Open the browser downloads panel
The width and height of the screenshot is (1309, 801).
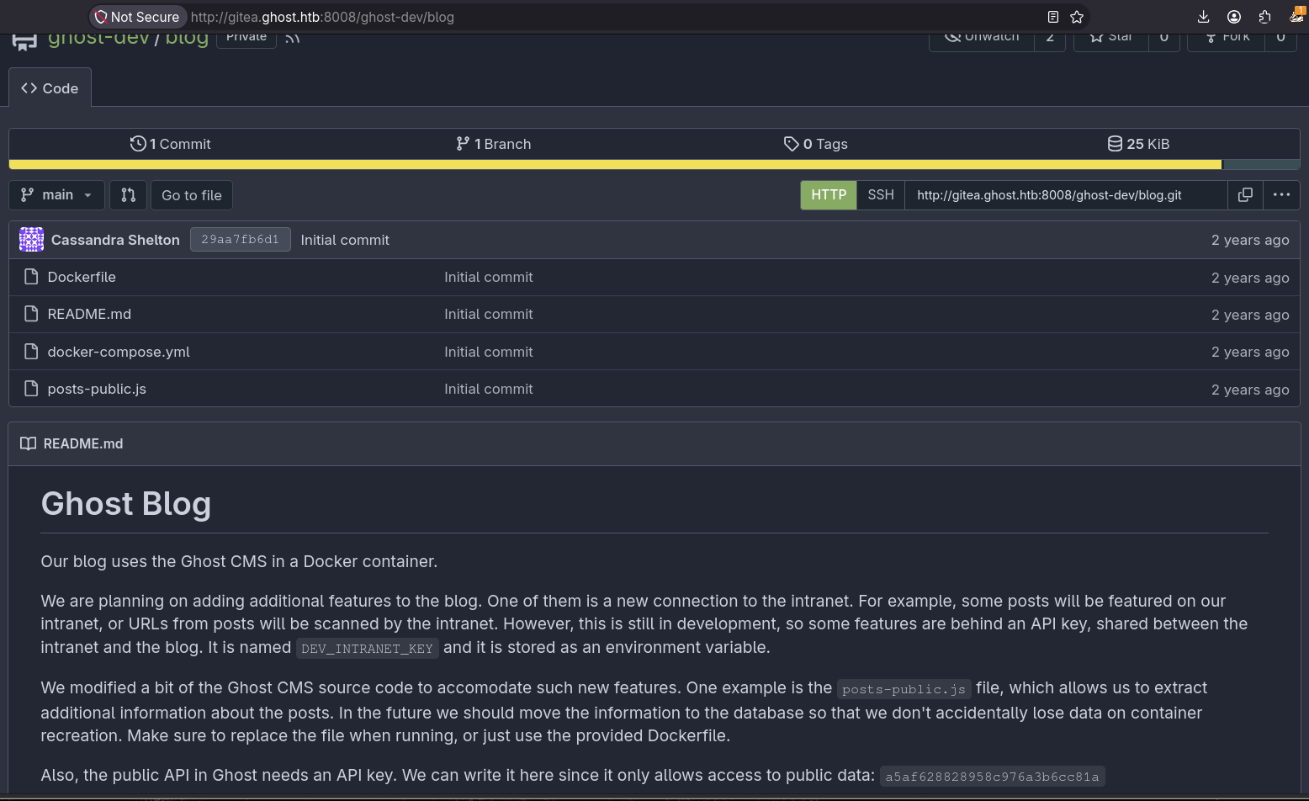tap(1203, 17)
